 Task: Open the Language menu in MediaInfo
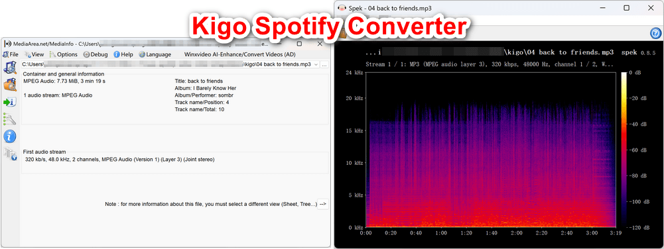[155, 54]
